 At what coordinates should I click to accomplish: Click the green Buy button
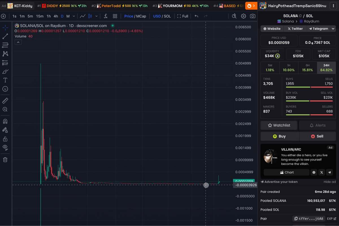[279, 136]
